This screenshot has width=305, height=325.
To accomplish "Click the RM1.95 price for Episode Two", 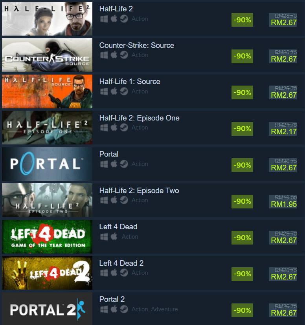I will coord(284,204).
